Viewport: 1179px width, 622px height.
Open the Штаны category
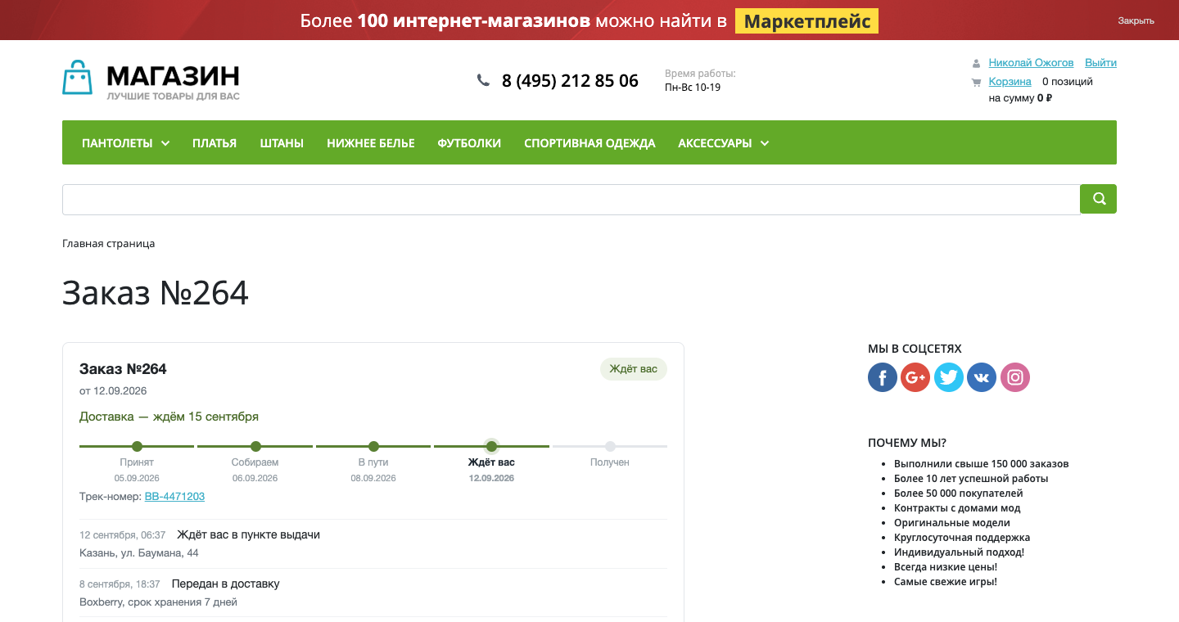coord(282,143)
